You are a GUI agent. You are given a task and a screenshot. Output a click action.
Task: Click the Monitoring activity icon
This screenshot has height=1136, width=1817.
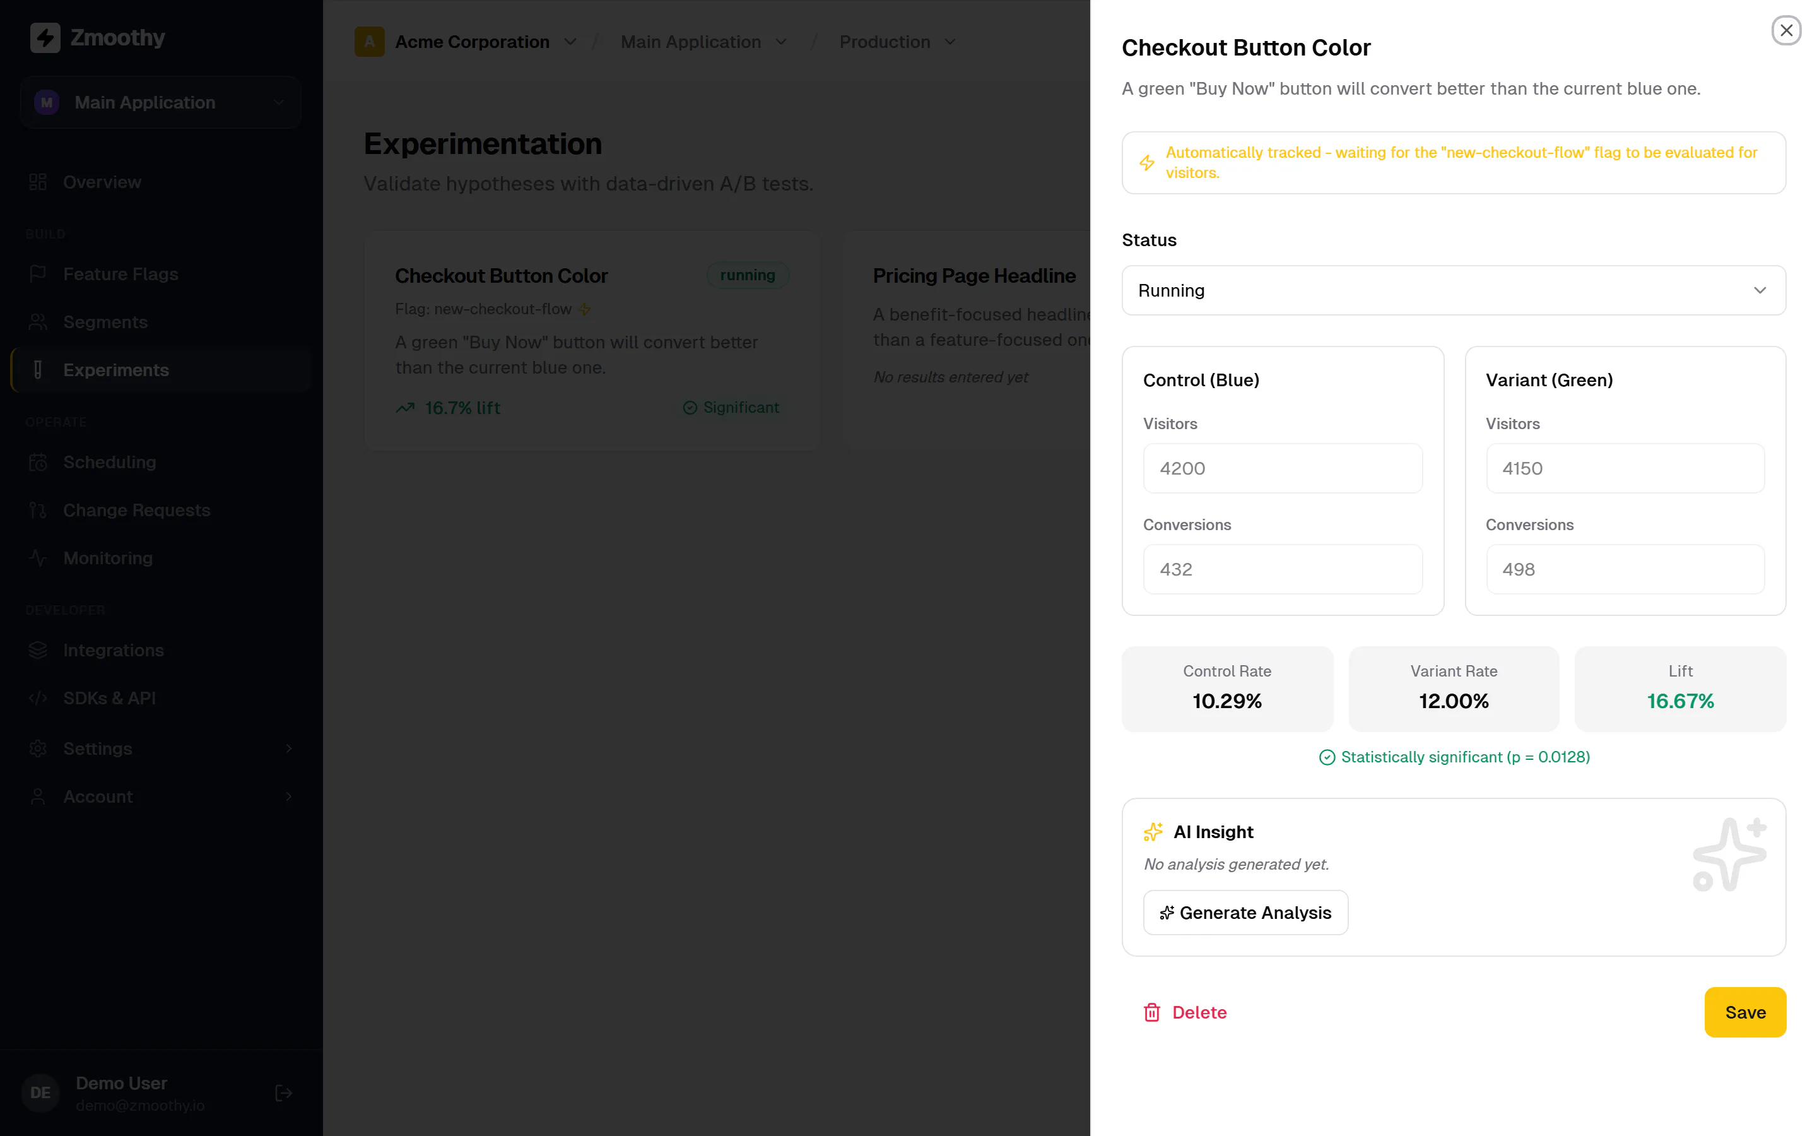(x=38, y=559)
